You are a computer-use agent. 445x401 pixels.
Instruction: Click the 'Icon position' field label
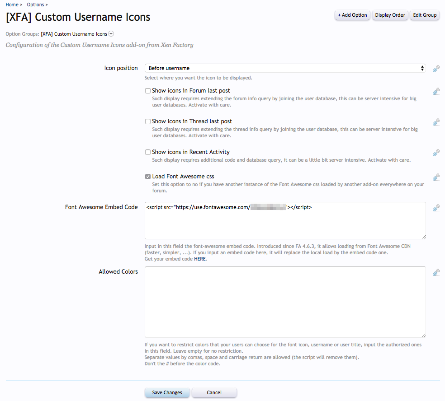(x=121, y=68)
